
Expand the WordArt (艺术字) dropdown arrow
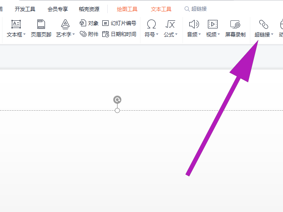point(74,35)
